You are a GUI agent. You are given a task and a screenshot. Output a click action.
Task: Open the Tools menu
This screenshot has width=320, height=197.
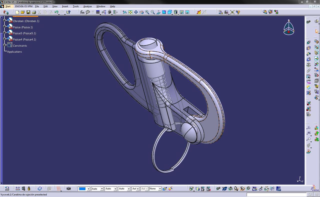pyautogui.click(x=75, y=6)
